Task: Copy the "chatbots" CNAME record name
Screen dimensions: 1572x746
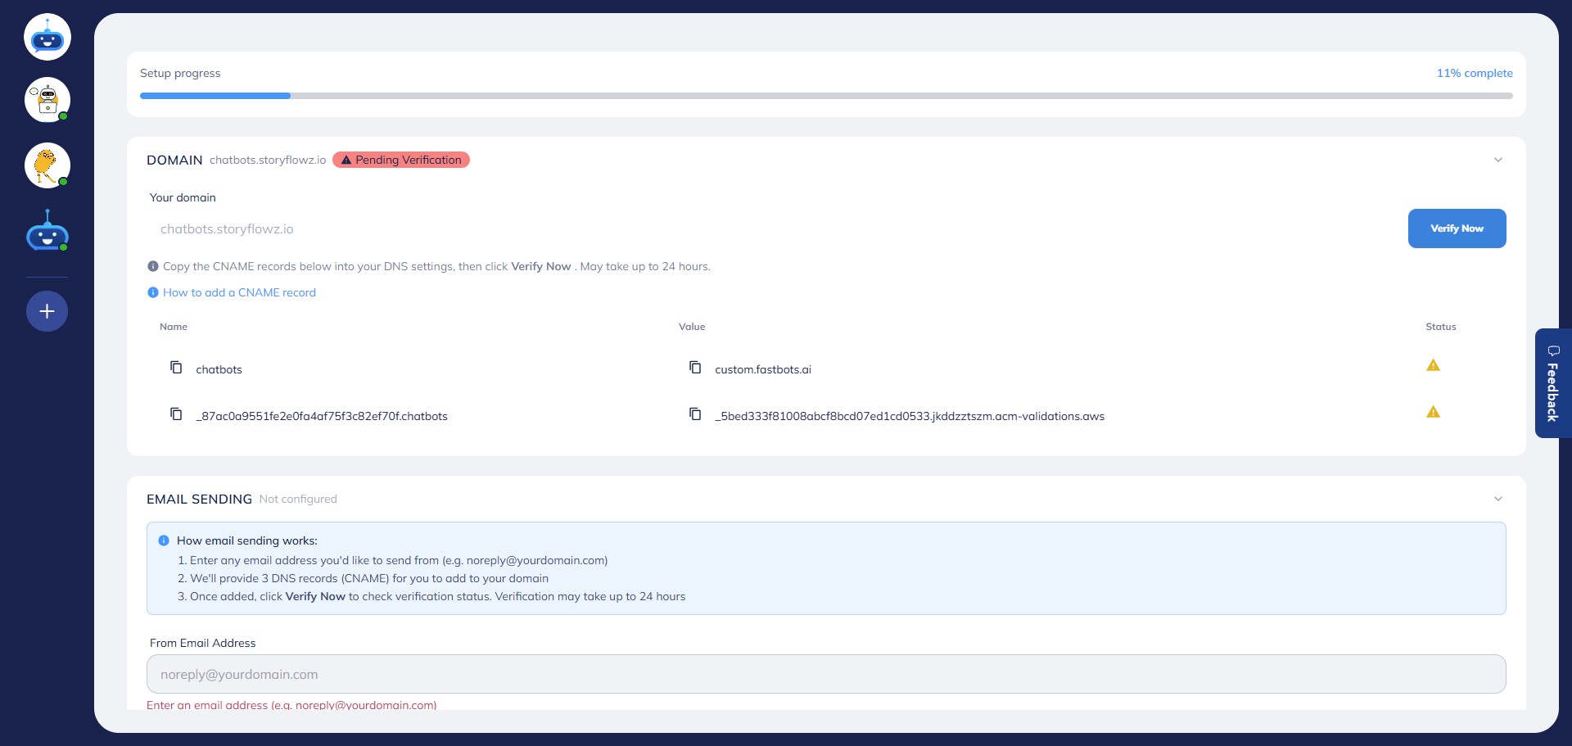Action: pos(176,368)
